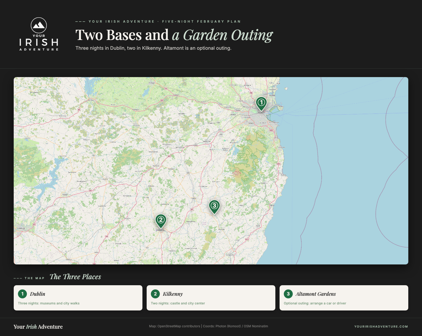The height and width of the screenshot is (336, 422).
Task: Click the green number 2 badge beside Kilkenny
Action: 155,294
